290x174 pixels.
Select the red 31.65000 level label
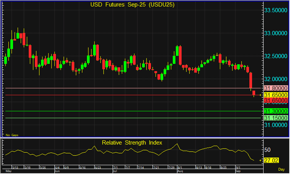coord(275,101)
